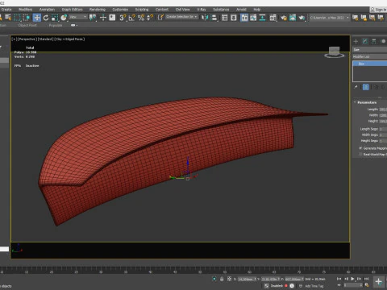Open the Clay + Edged Faces shading menu
The width and height of the screenshot is (387, 290).
point(69,39)
